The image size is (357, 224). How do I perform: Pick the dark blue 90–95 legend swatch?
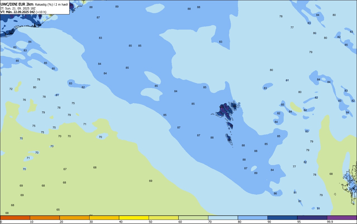pos(282,218)
